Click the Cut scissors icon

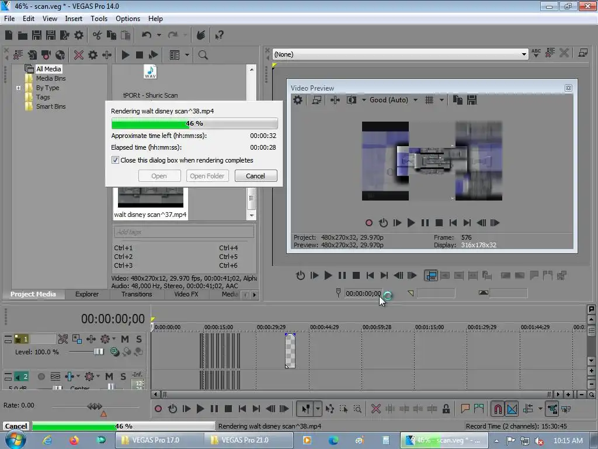(x=98, y=36)
